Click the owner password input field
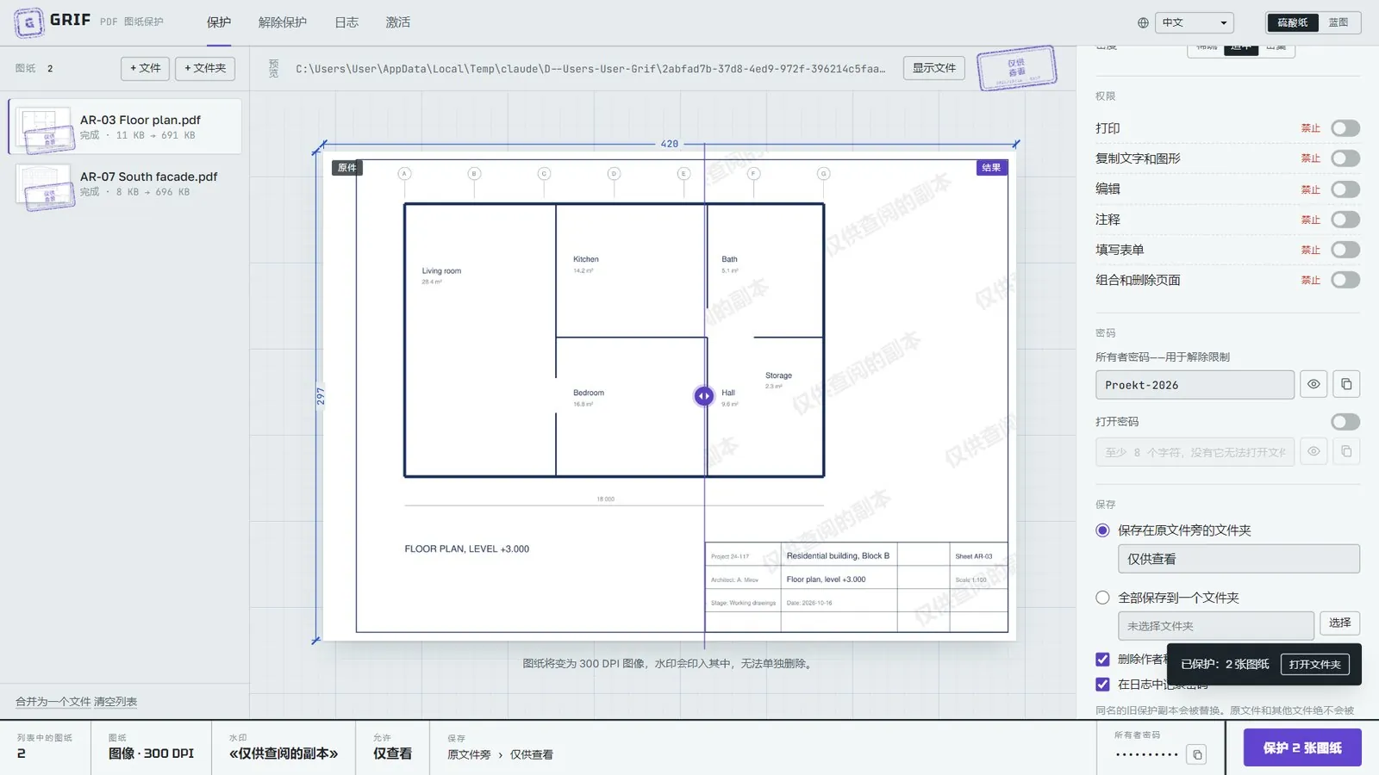This screenshot has width=1379, height=775. (1195, 385)
